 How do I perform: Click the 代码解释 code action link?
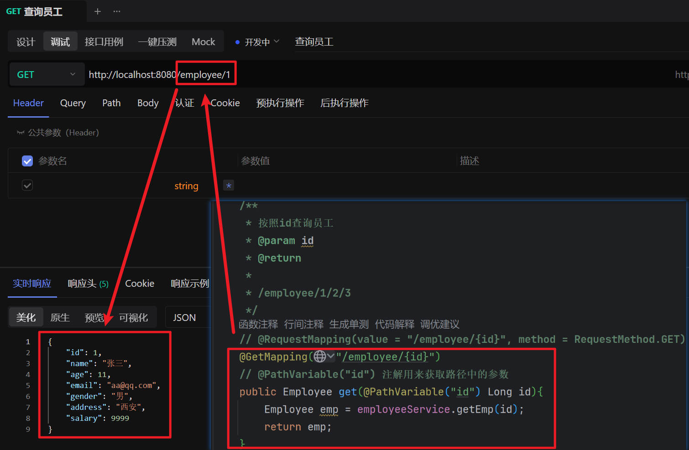click(x=395, y=324)
